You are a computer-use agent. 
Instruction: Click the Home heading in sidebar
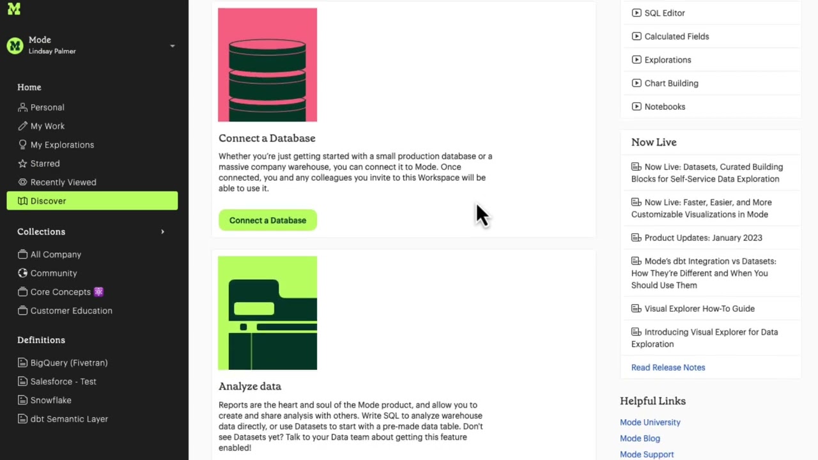point(29,87)
